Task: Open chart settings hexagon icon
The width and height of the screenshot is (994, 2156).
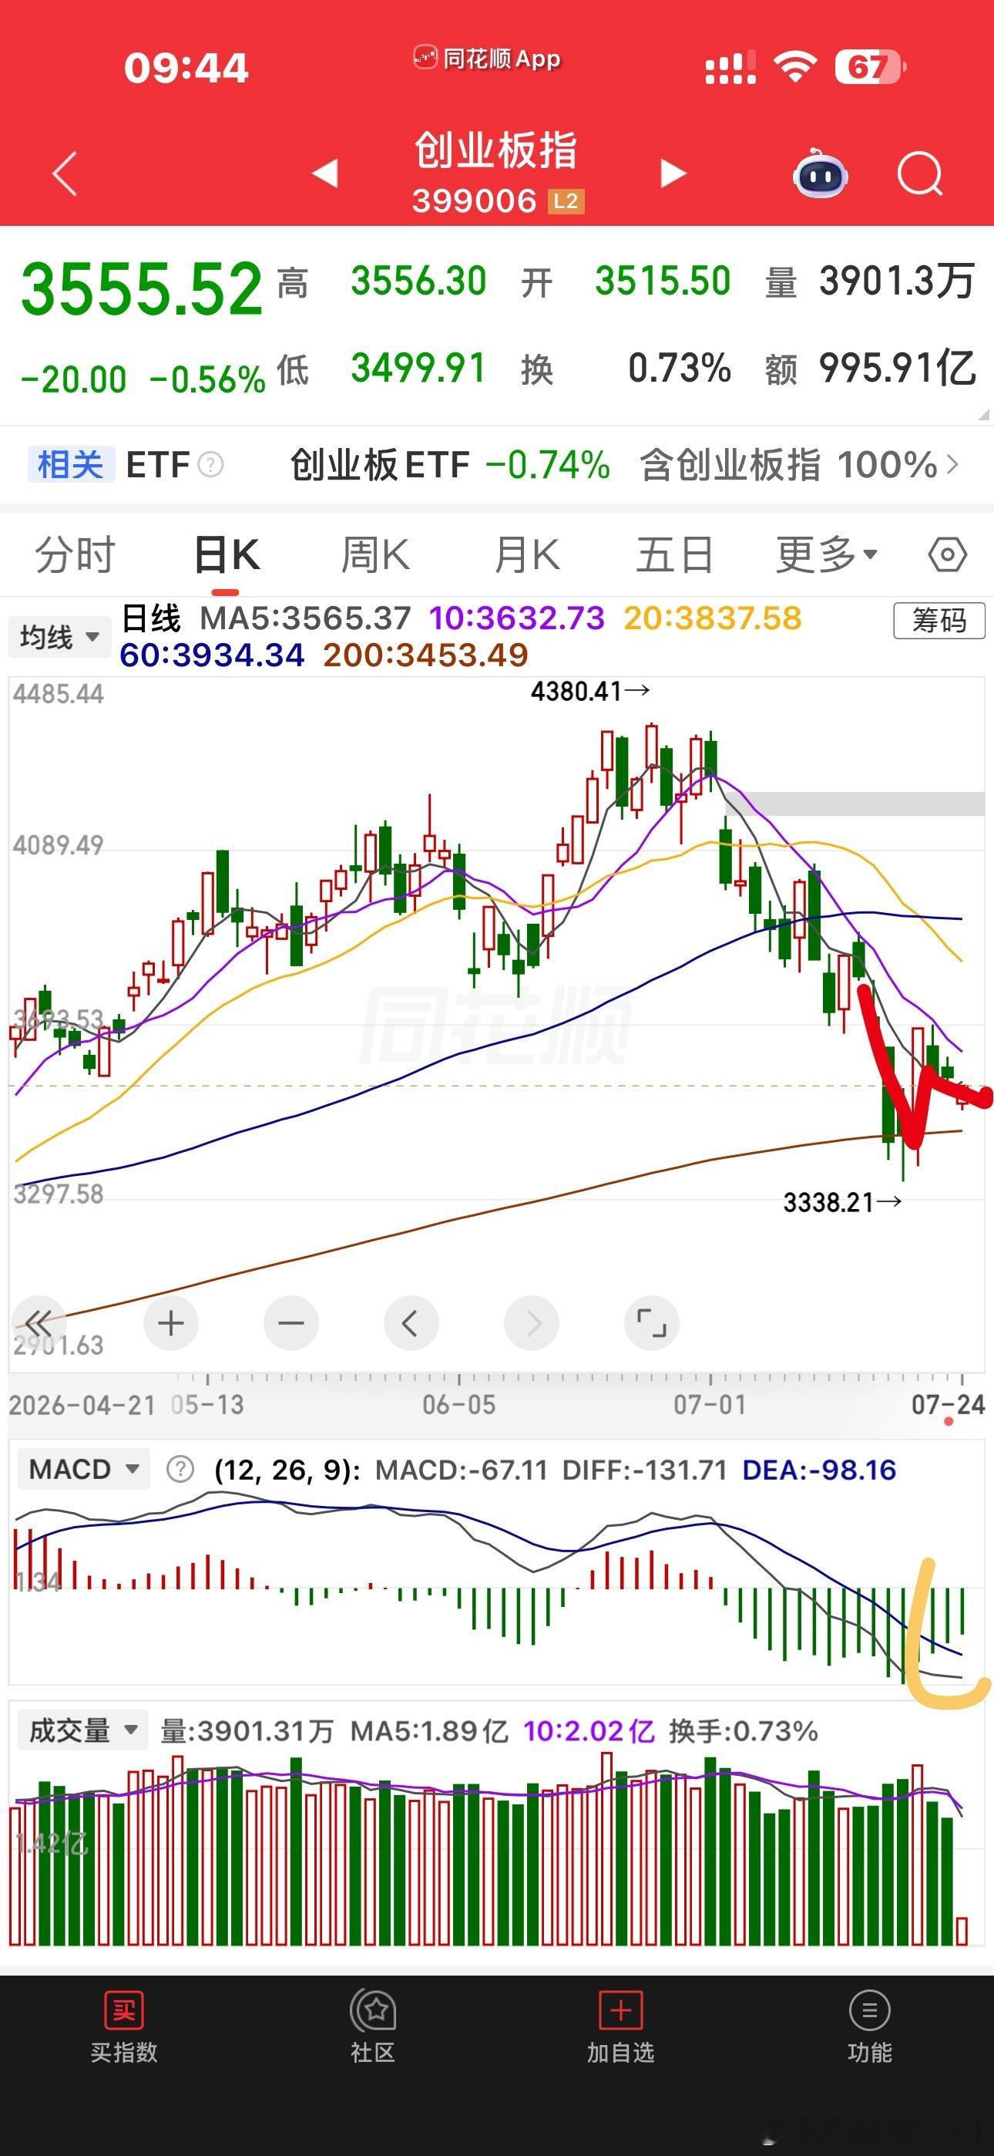Action: [x=947, y=554]
